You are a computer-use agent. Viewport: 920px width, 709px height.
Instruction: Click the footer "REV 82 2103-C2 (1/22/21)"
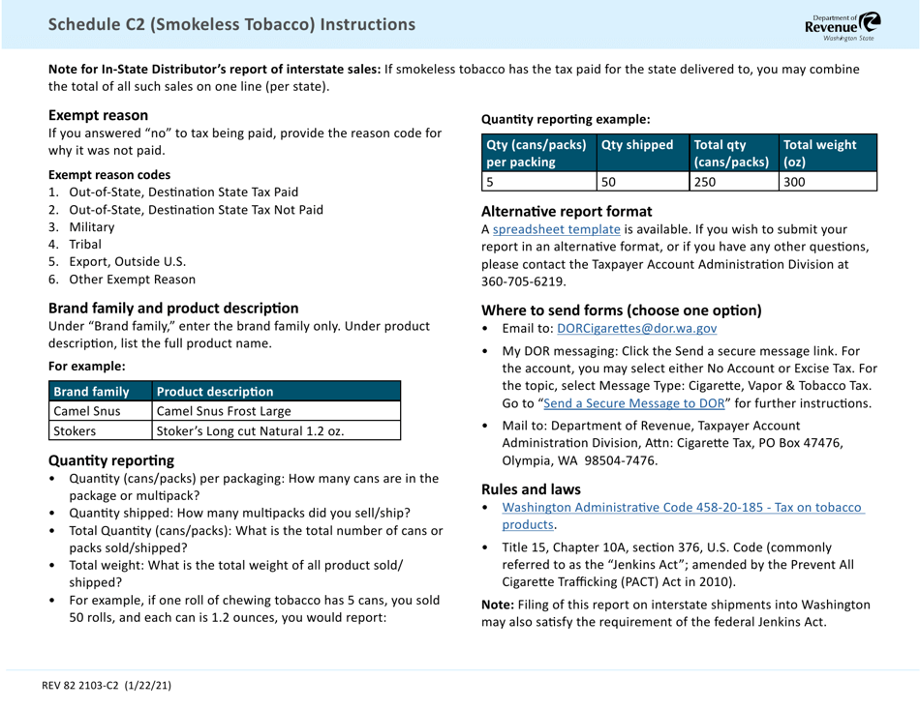point(107,685)
